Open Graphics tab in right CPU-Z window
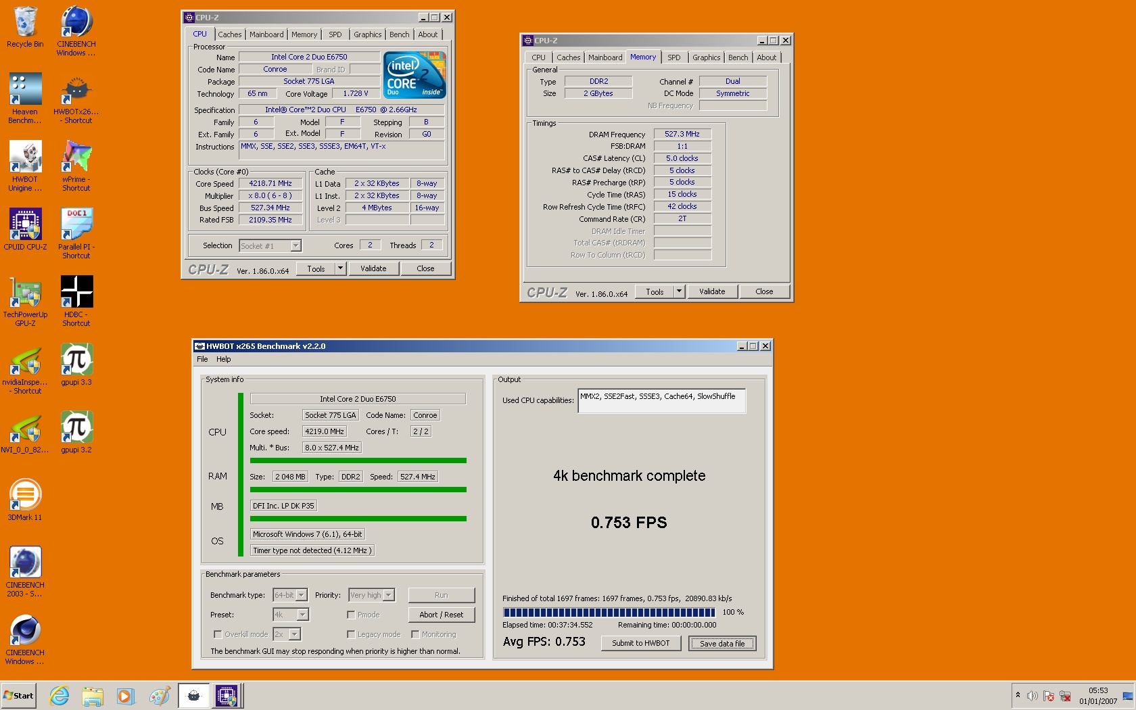The image size is (1136, 710). click(706, 57)
